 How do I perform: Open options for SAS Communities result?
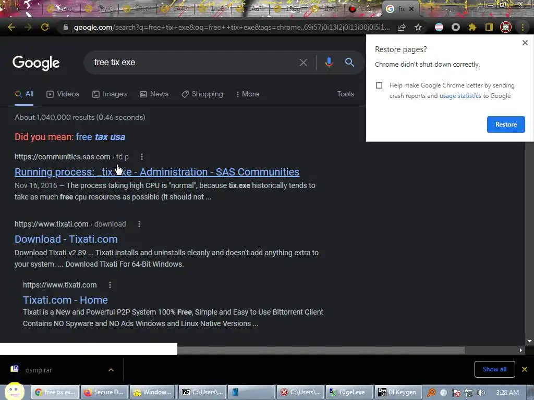pos(142,157)
